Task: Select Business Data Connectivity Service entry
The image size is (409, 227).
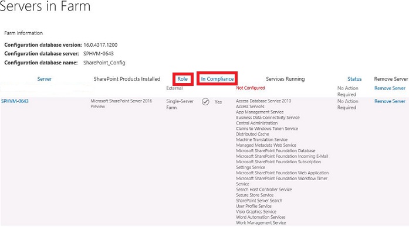Action: 268,118
